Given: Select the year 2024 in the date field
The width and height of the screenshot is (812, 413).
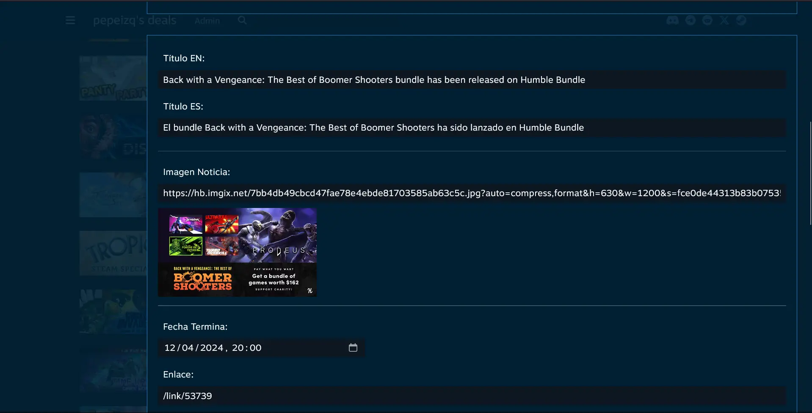Looking at the screenshot, I should pyautogui.click(x=211, y=348).
